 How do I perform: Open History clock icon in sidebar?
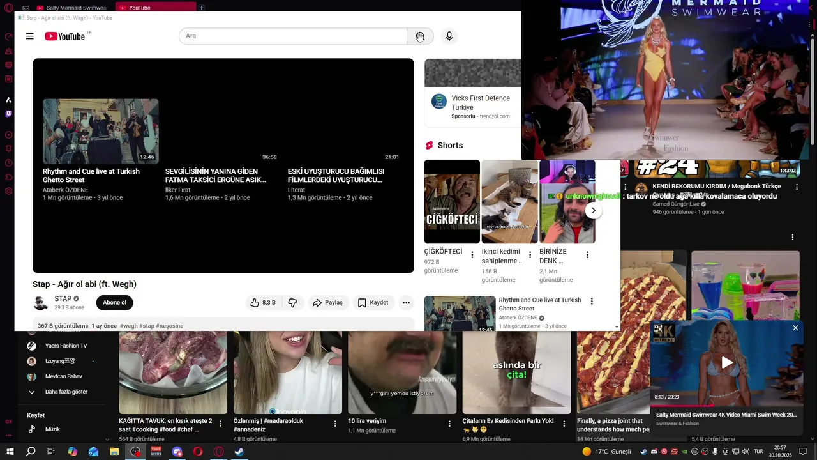9,163
